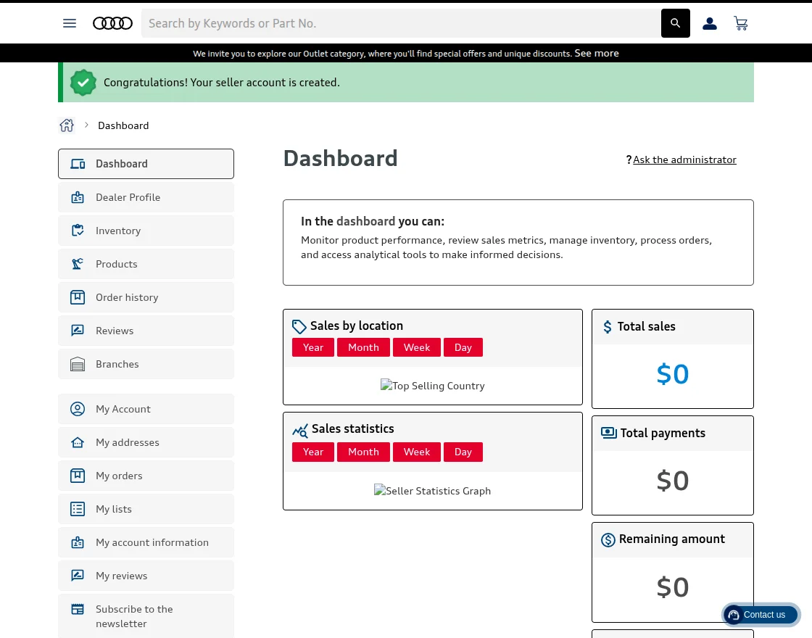Select the Year tab in Sales statistics
The image size is (812, 638).
(313, 452)
